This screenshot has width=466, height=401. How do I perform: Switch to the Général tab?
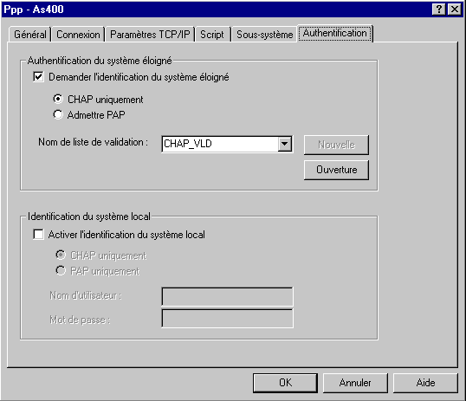(x=30, y=35)
